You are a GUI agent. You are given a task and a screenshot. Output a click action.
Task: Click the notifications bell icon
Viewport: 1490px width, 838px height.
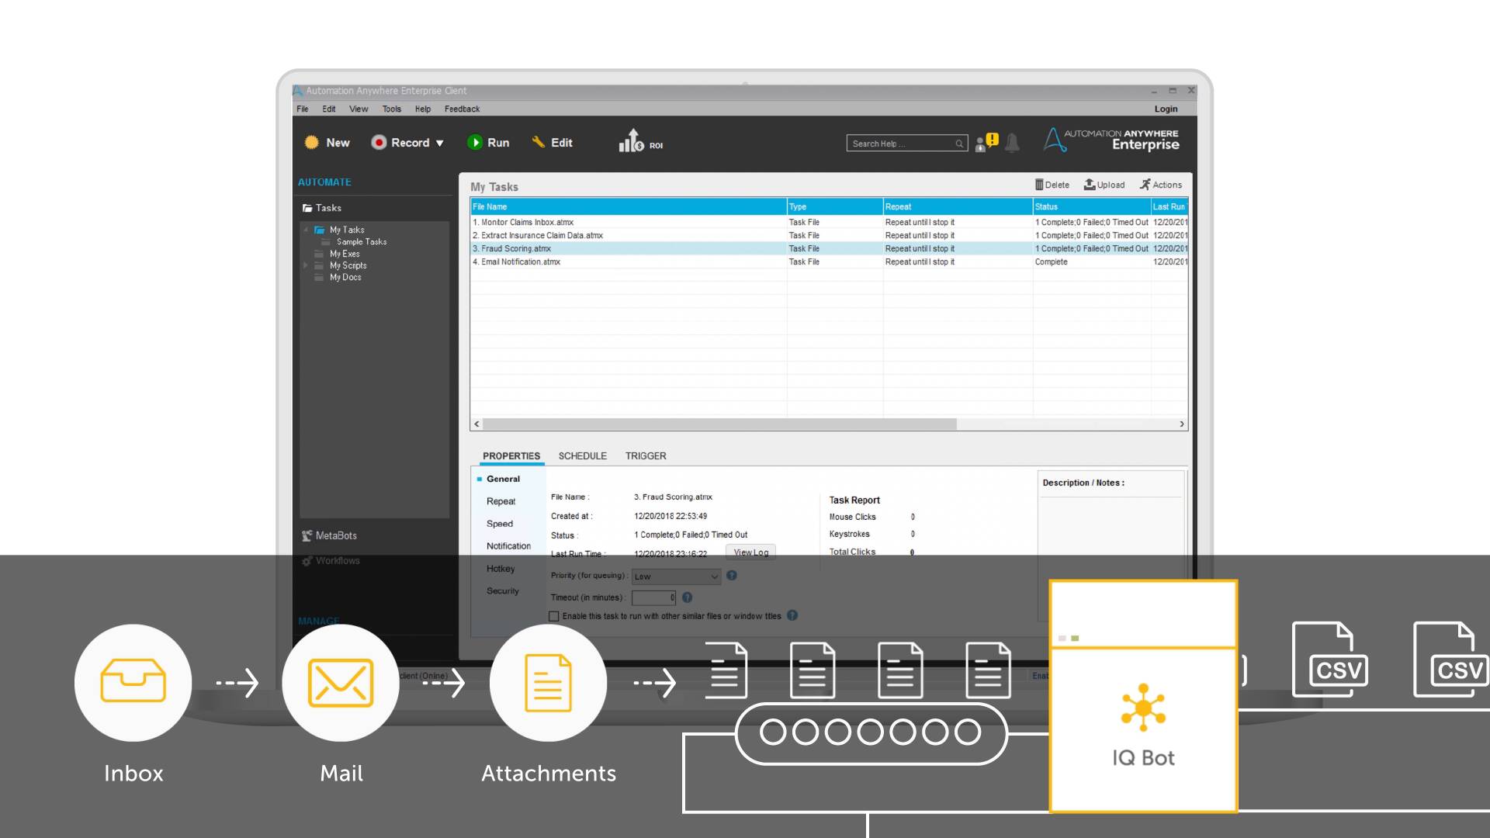(x=1012, y=143)
